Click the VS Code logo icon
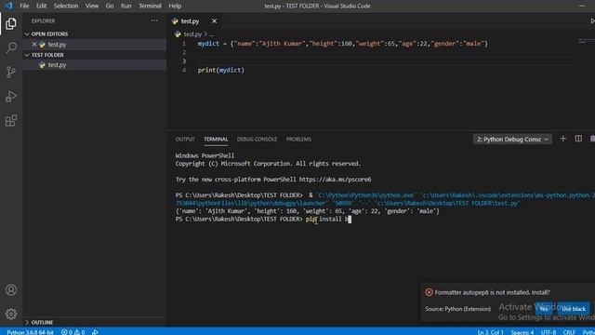 [x=8, y=6]
